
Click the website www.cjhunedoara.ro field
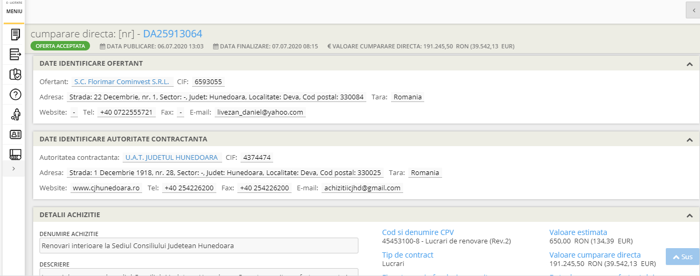(x=106, y=188)
